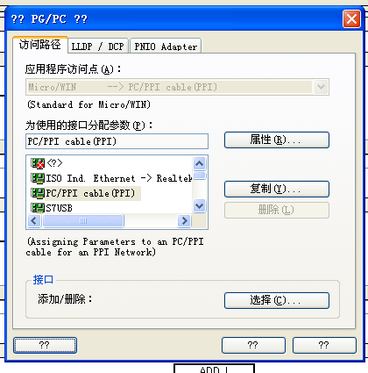
Task: Close the PG/PC dialog window
Action: click(351, 19)
